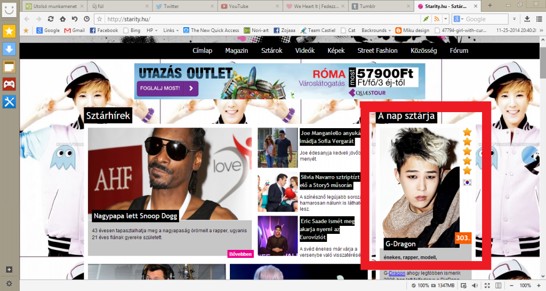
Task: Open the notes sidebar icon
Action: pos(10,66)
